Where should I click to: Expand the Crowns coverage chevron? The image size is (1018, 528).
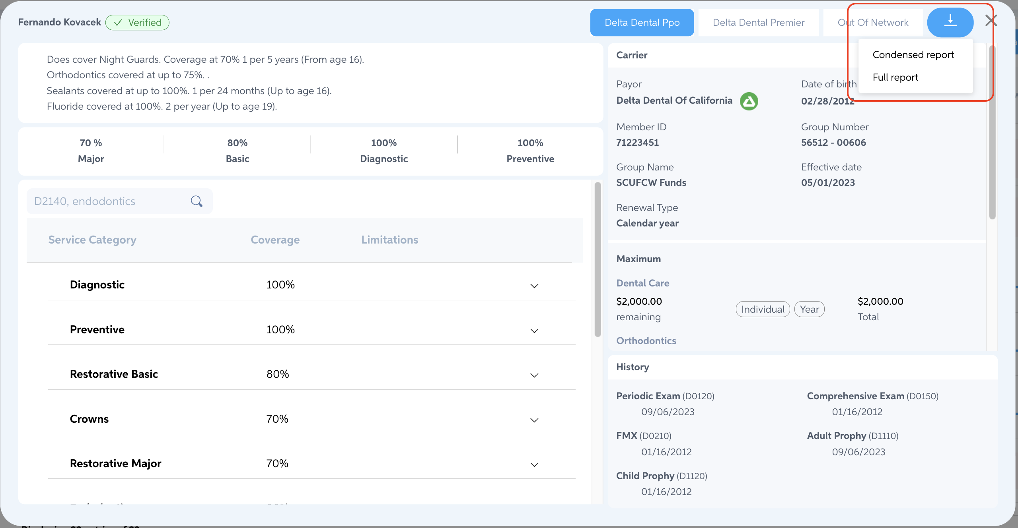tap(534, 420)
